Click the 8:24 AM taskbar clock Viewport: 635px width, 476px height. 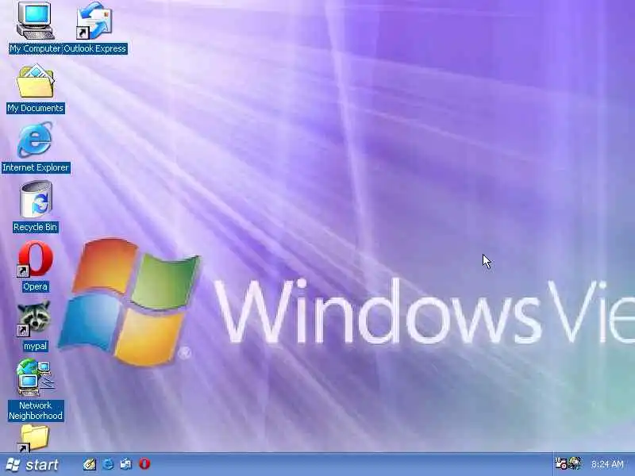(x=607, y=464)
